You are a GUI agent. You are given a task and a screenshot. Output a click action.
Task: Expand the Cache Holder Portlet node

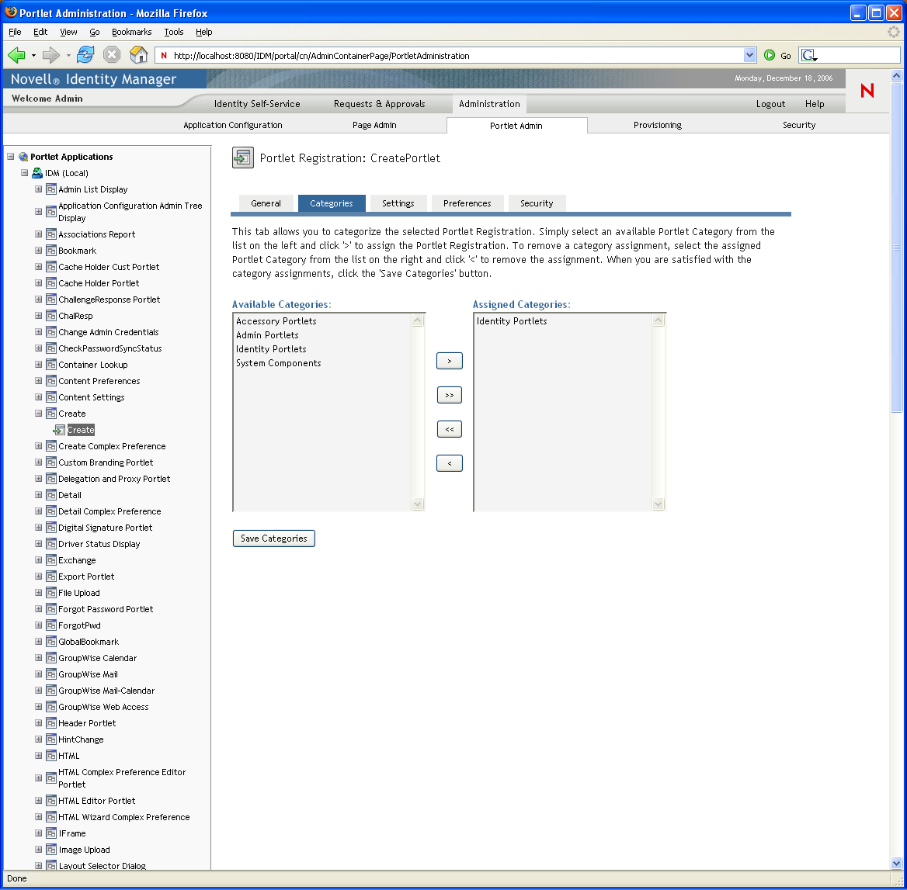[x=38, y=282]
